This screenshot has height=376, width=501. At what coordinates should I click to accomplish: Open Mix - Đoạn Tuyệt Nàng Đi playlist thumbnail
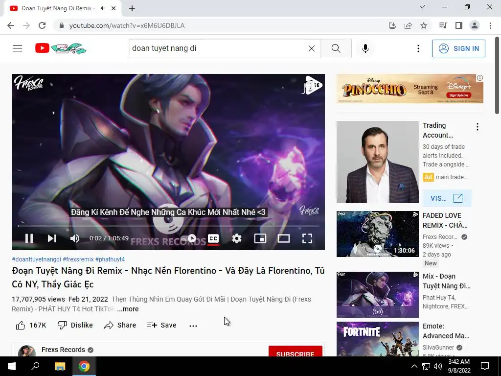click(377, 294)
